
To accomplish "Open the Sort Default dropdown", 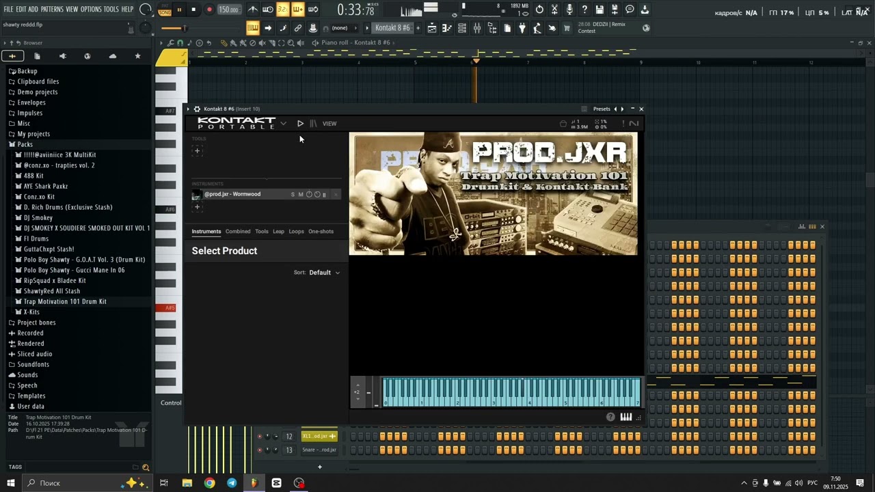I will pos(324,273).
